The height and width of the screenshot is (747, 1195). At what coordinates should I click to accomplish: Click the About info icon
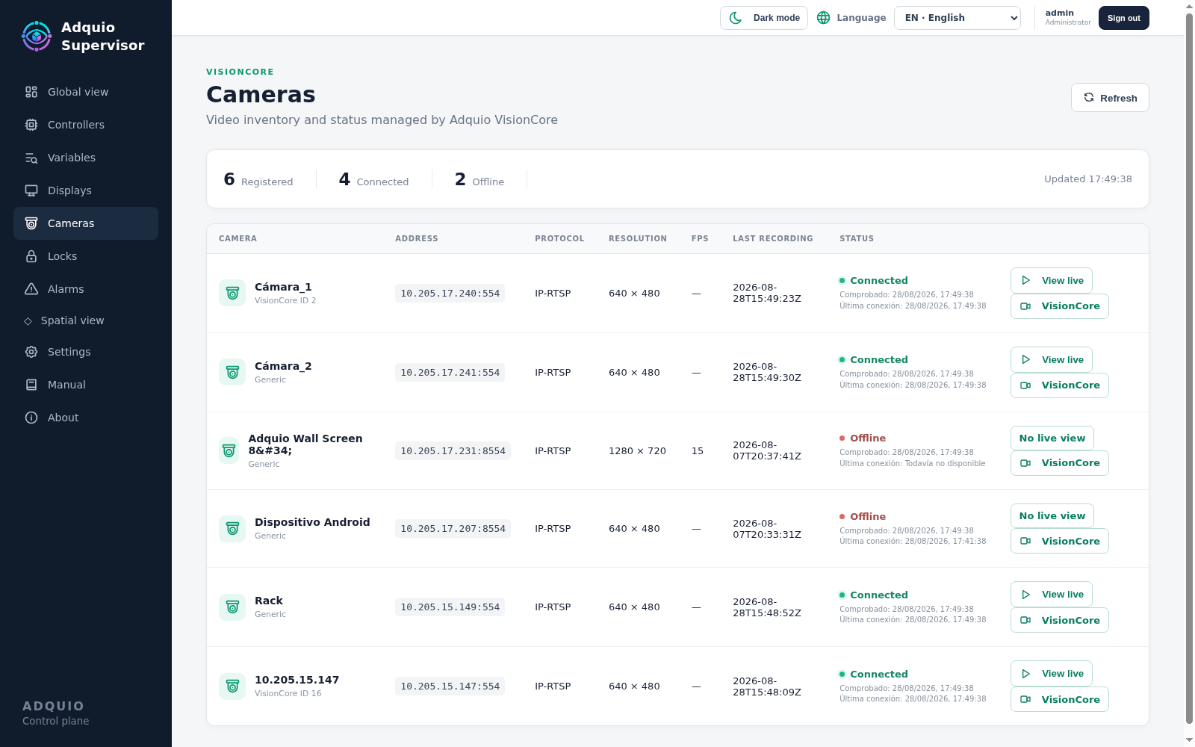31,418
